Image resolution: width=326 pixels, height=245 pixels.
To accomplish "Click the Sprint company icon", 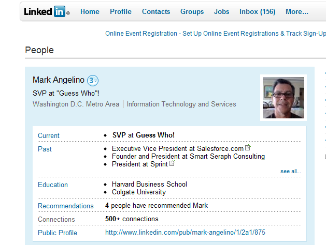I will coord(173,163).
